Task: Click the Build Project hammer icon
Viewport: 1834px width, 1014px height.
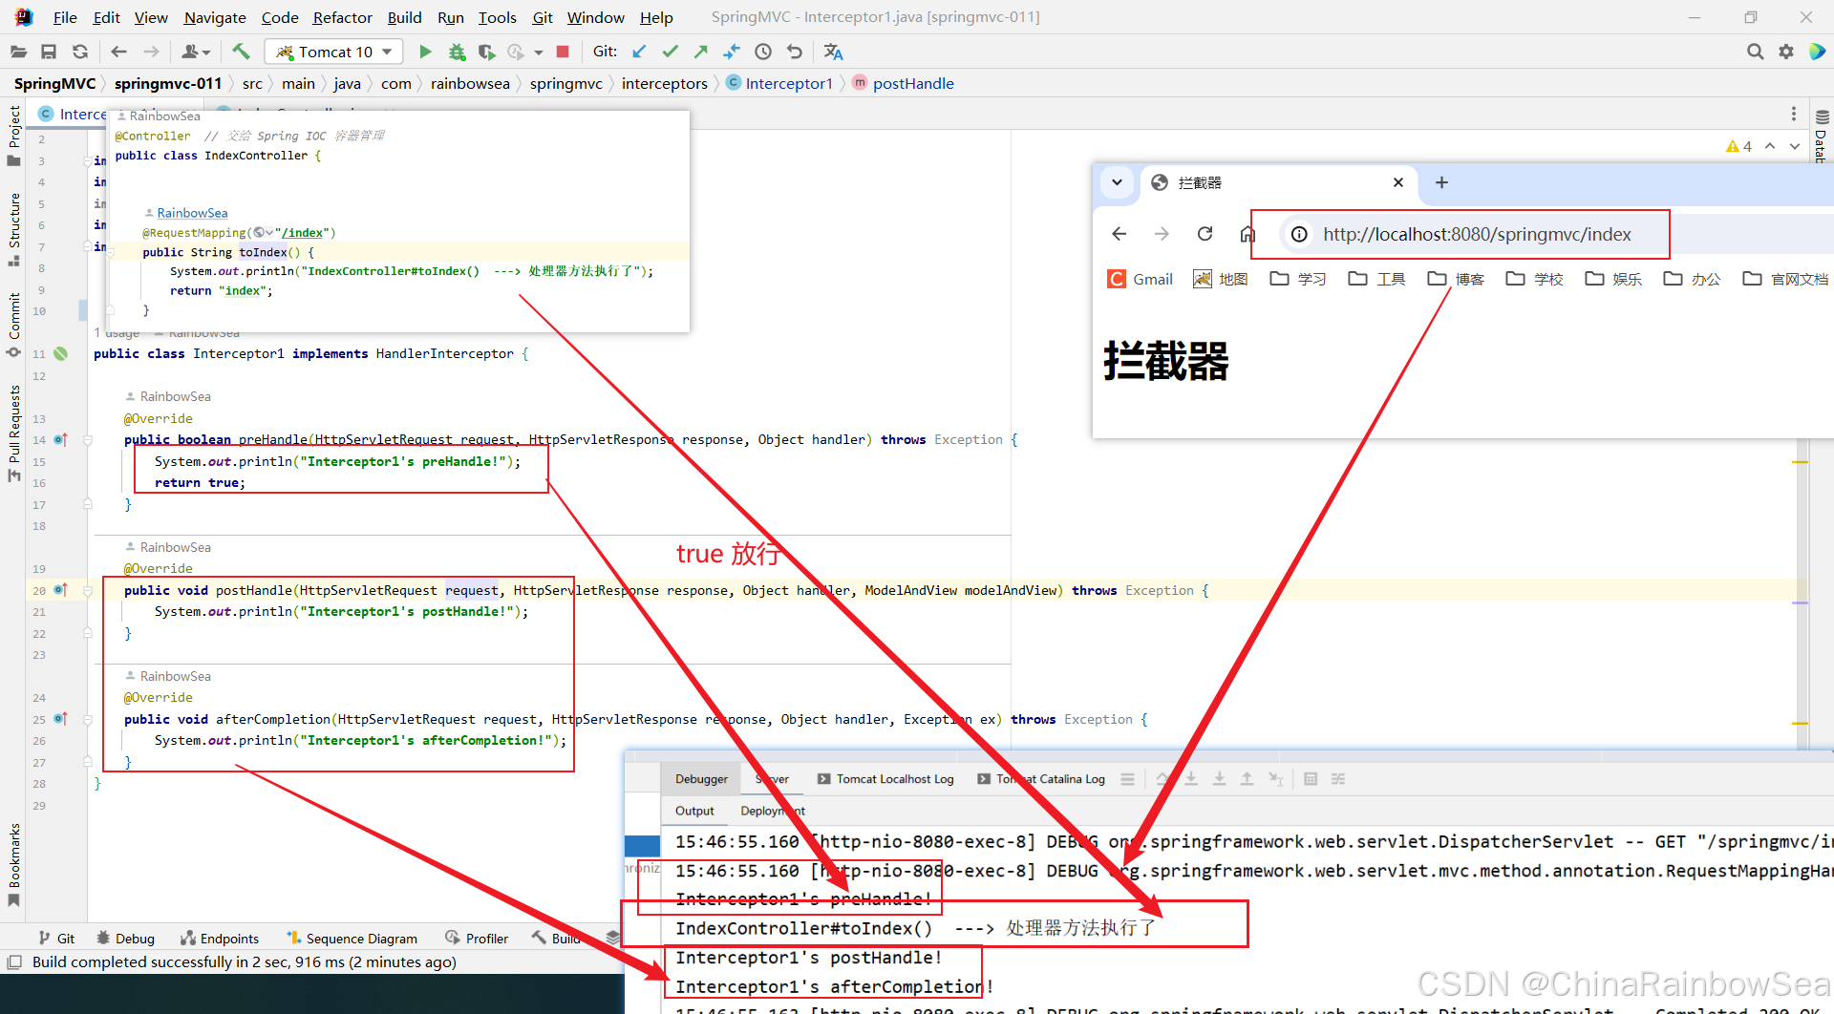Action: tap(241, 52)
